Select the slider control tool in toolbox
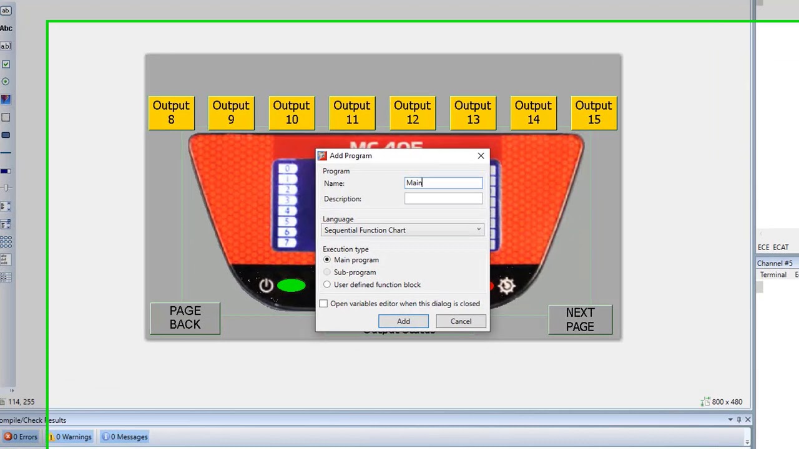The image size is (799, 449). (6, 188)
